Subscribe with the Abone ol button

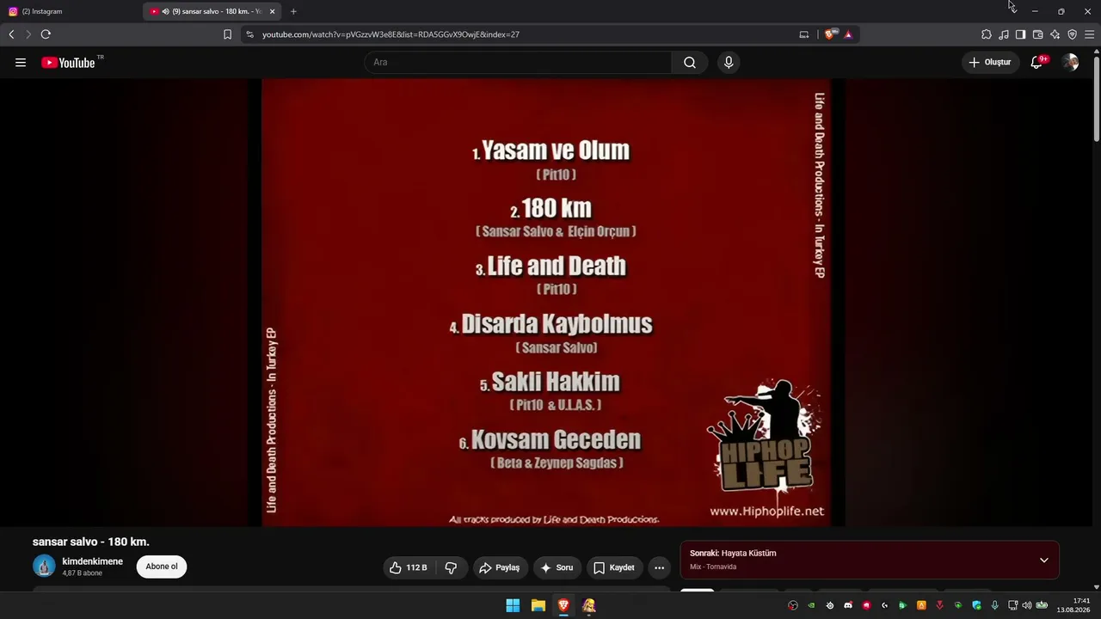click(162, 567)
